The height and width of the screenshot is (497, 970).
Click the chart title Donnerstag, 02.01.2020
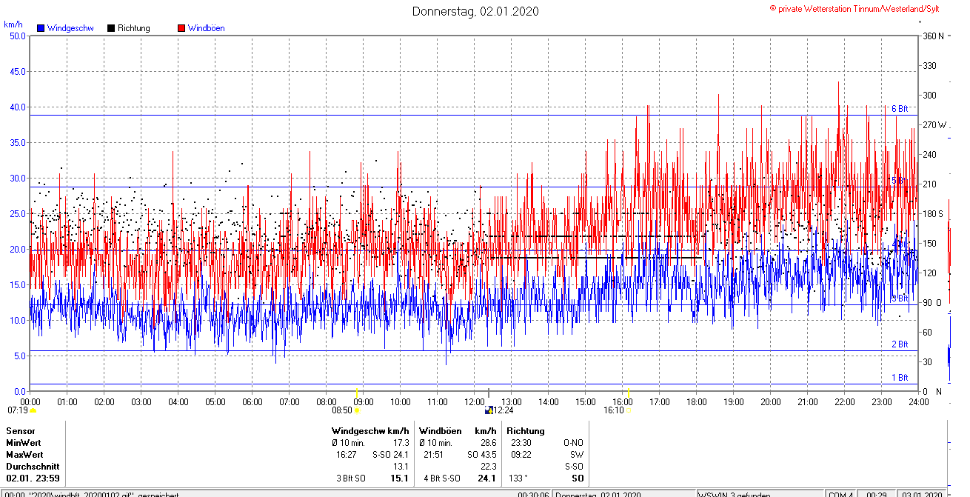[475, 11]
